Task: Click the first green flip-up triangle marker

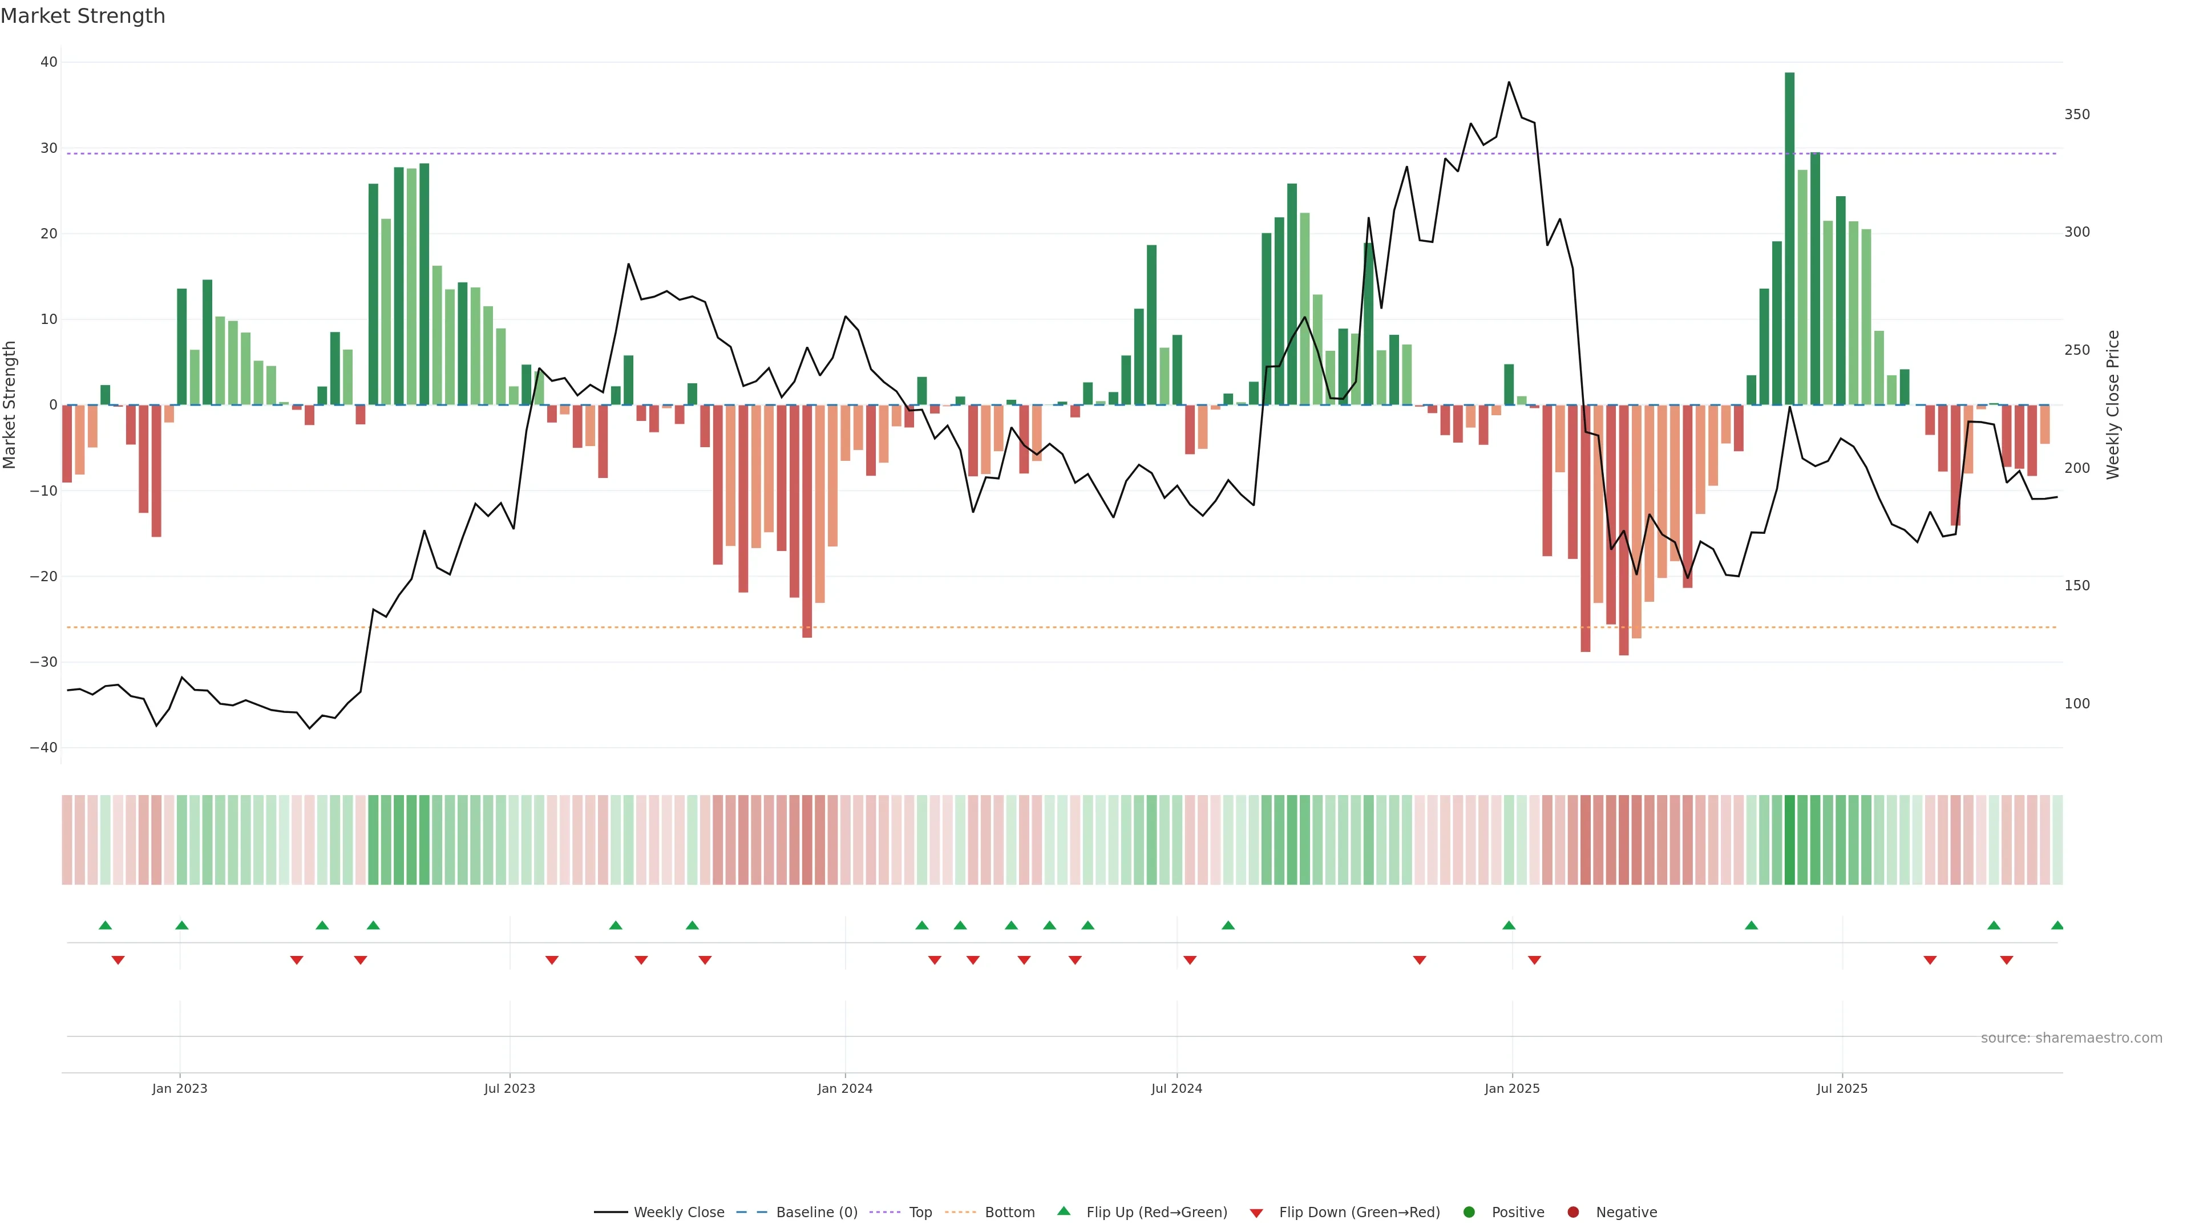Action: [106, 925]
